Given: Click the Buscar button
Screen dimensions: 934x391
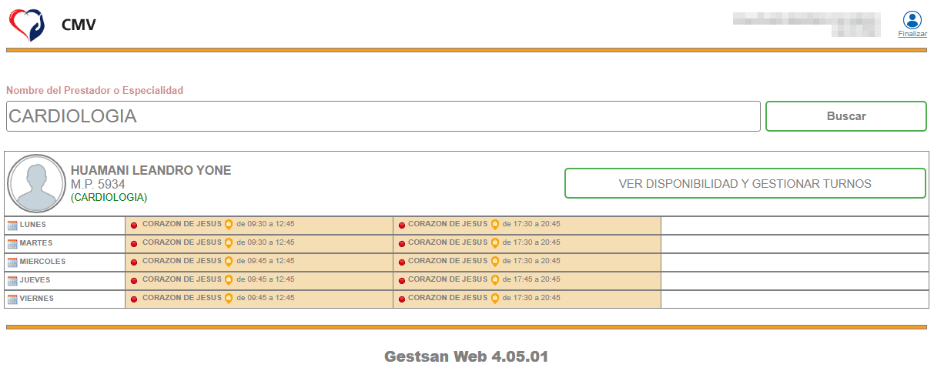Looking at the screenshot, I should tap(846, 116).
